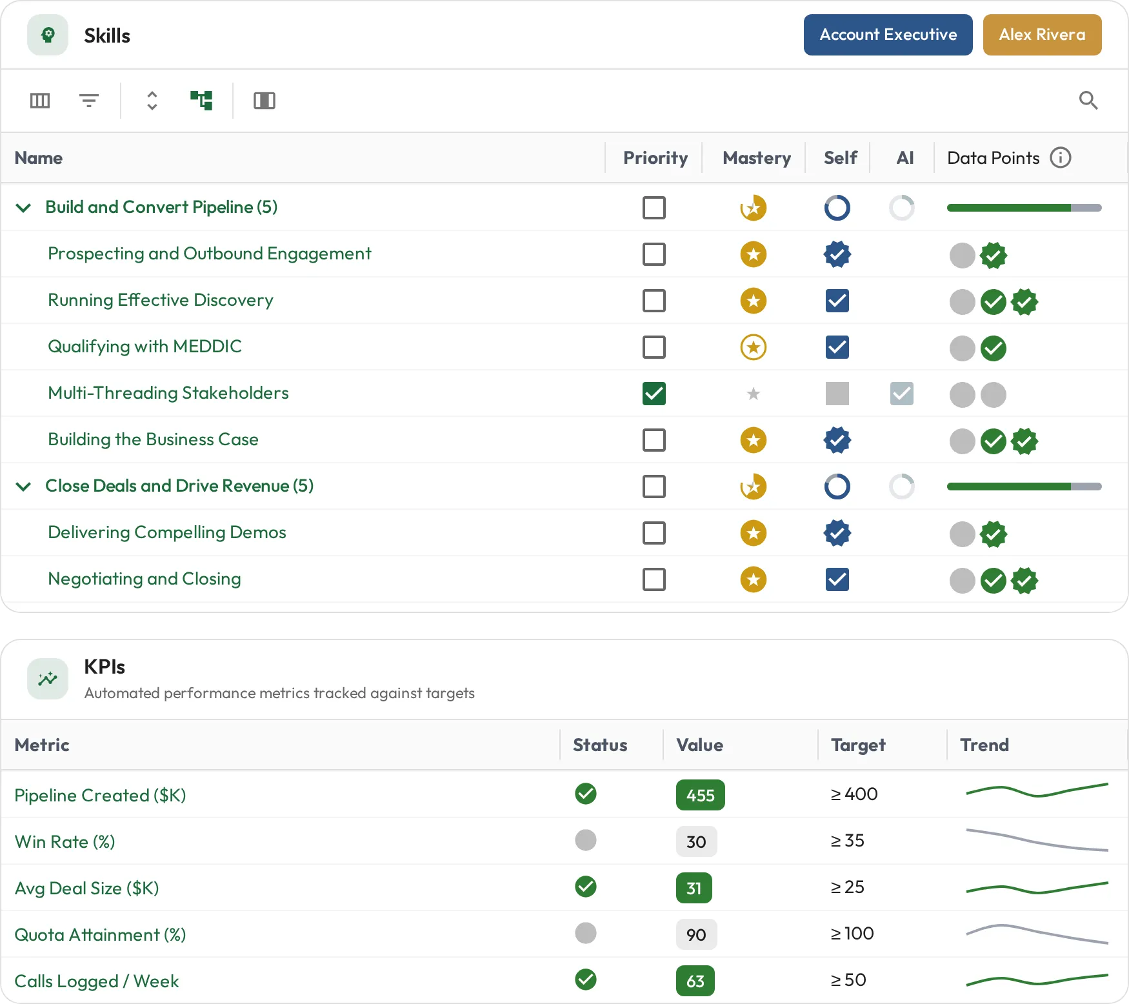Open the skills search magnifier
The height and width of the screenshot is (1004, 1129).
point(1088,100)
